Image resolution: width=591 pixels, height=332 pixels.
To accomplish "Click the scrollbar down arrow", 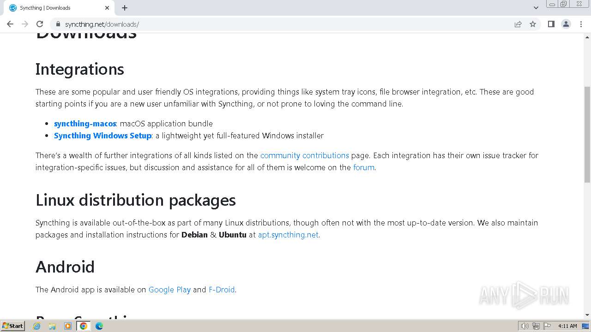I will click(587, 315).
